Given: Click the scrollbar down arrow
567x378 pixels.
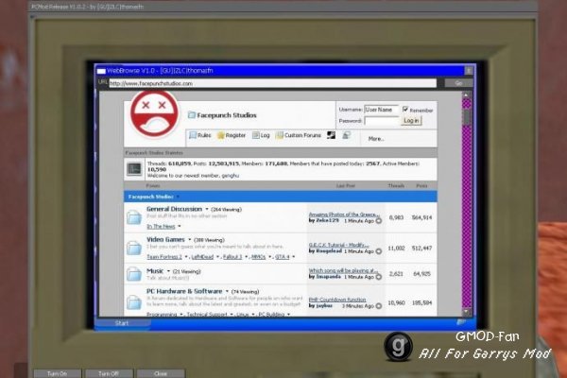Looking at the screenshot, I should pyautogui.click(x=466, y=311).
